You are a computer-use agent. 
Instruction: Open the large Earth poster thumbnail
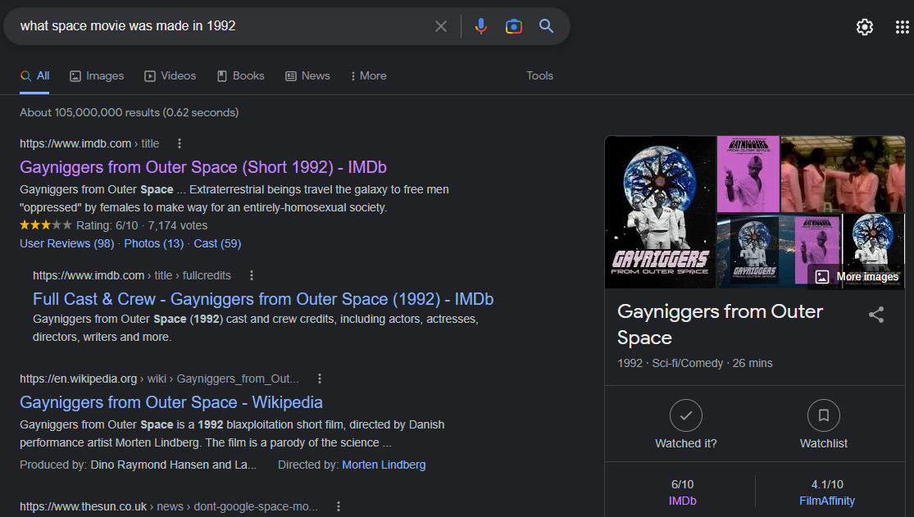(x=661, y=212)
